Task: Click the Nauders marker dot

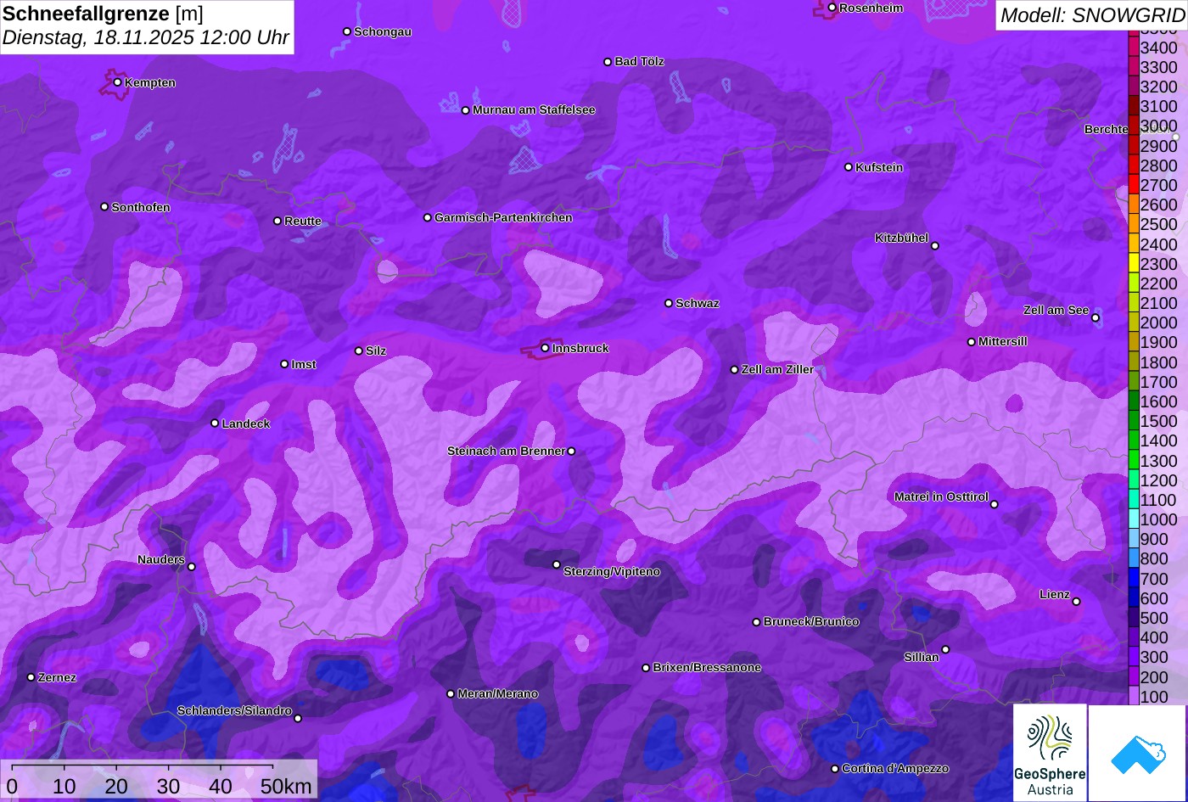Action: coord(191,567)
